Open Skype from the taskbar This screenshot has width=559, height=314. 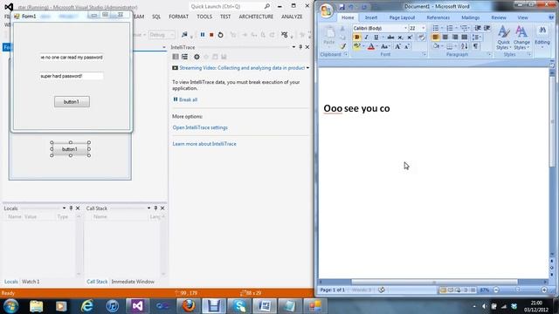[239, 306]
